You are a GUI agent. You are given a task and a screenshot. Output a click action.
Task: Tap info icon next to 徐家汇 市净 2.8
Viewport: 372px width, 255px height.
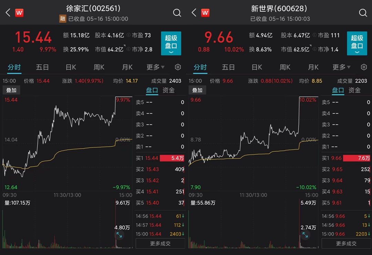coord(128,49)
